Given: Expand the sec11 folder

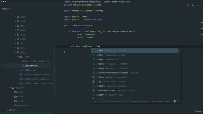Looking at the screenshot, I should [15, 43].
